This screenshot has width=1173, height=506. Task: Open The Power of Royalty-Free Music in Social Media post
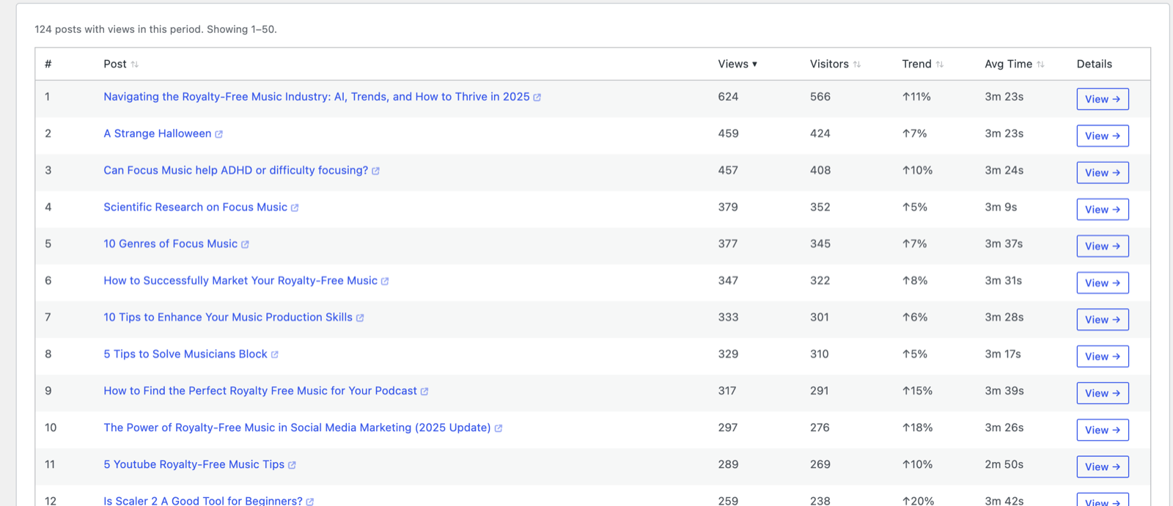coord(297,428)
